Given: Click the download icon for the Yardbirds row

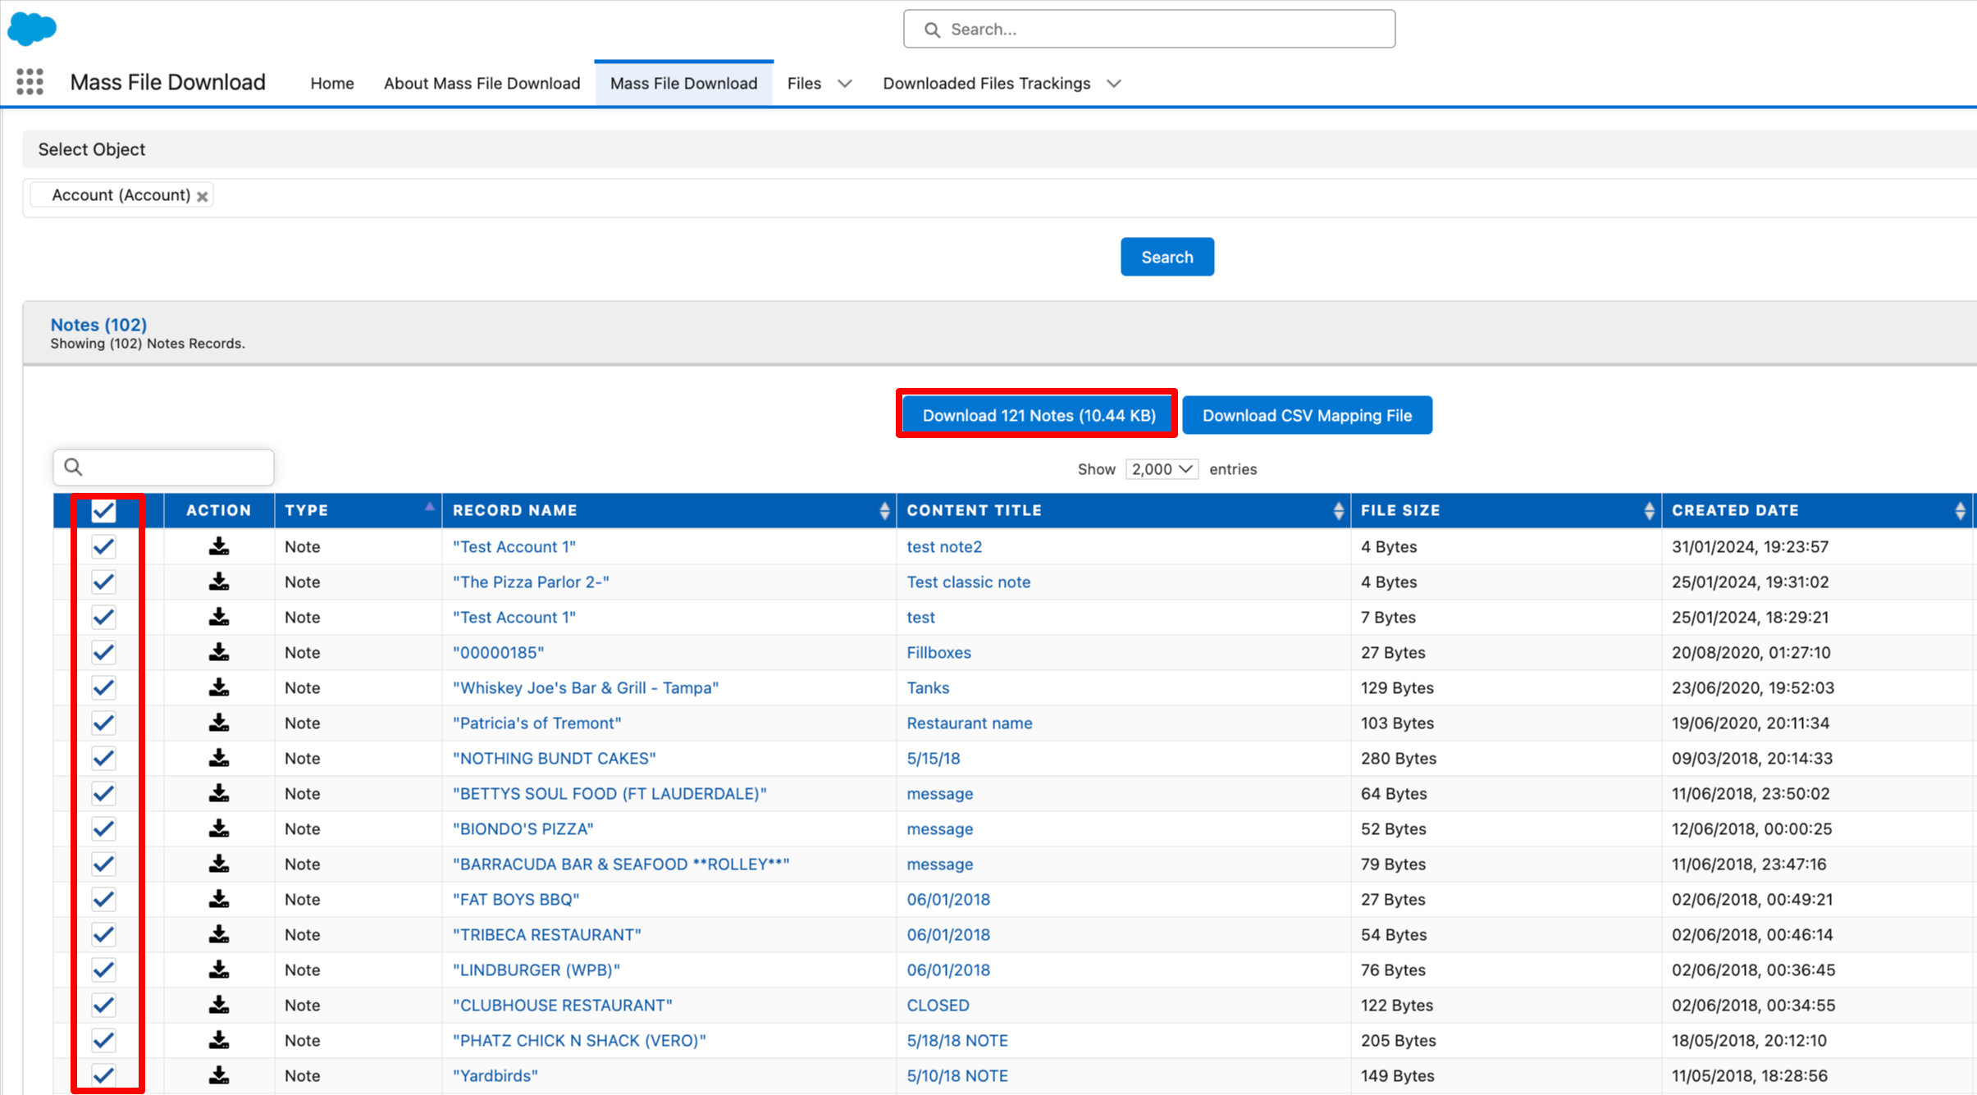Looking at the screenshot, I should 218,1075.
